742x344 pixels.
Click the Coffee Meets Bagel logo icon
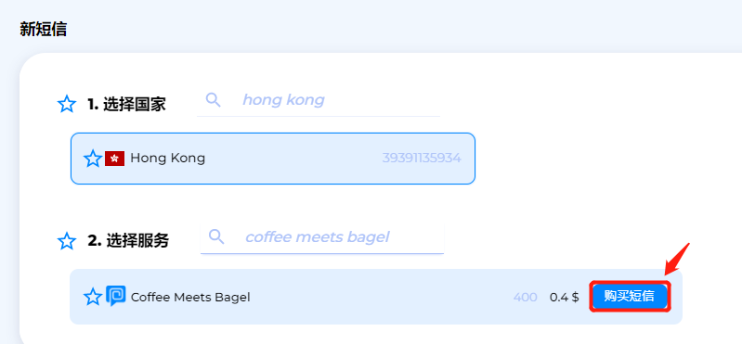pos(115,297)
